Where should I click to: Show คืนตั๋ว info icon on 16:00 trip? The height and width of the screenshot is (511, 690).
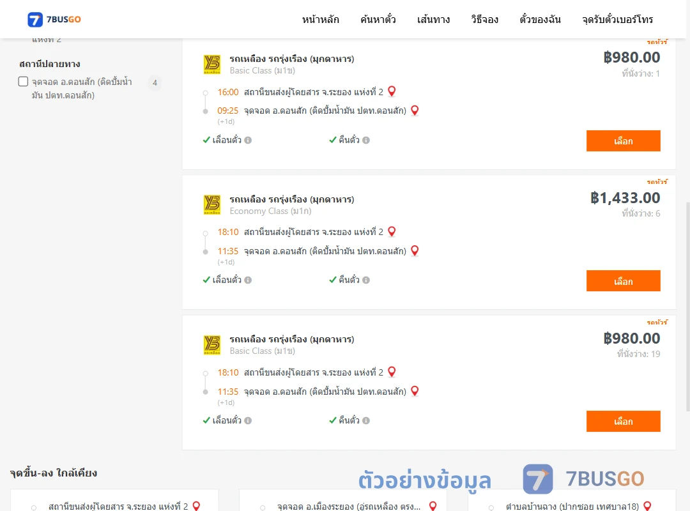(x=366, y=140)
